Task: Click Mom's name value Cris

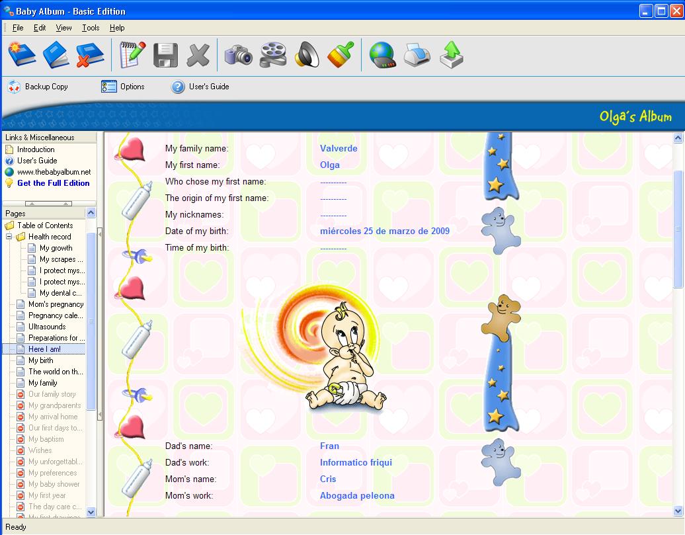Action: click(328, 479)
